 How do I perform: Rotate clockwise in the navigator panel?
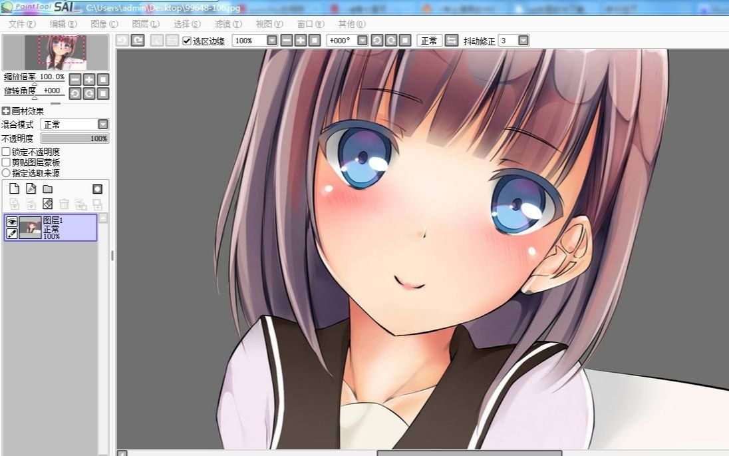pos(89,93)
